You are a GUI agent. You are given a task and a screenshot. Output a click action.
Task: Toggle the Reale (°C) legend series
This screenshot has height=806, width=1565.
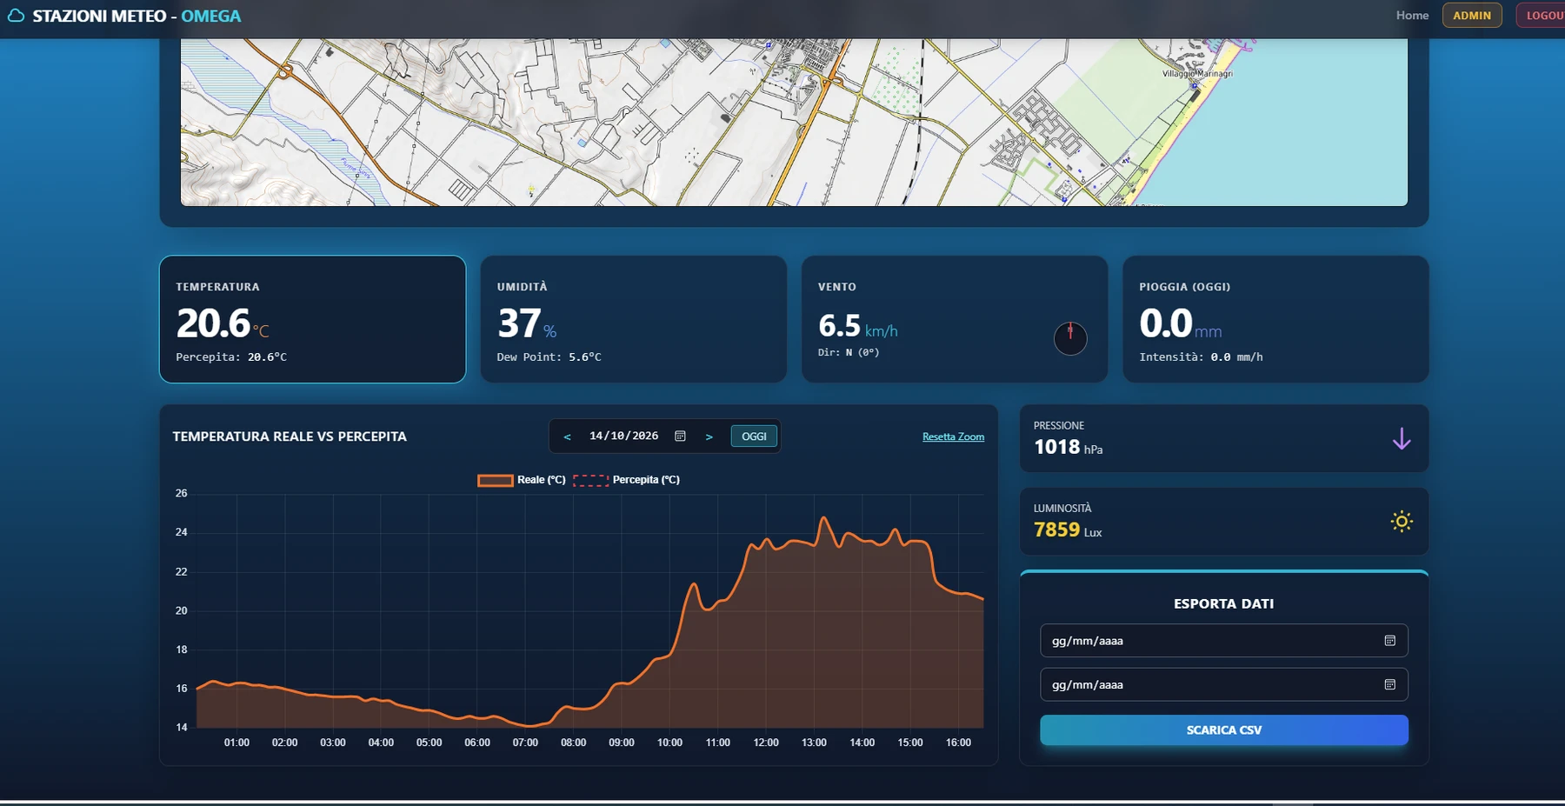tap(522, 480)
